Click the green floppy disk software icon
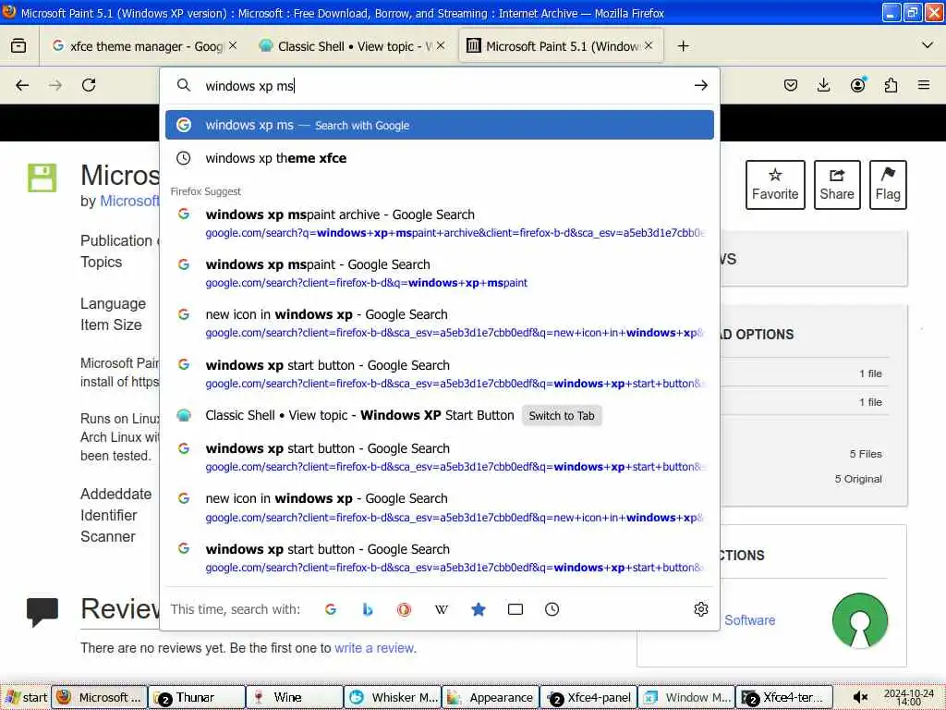946x710 pixels. [42, 178]
